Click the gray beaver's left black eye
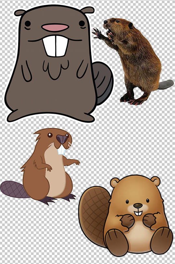 [28, 23]
